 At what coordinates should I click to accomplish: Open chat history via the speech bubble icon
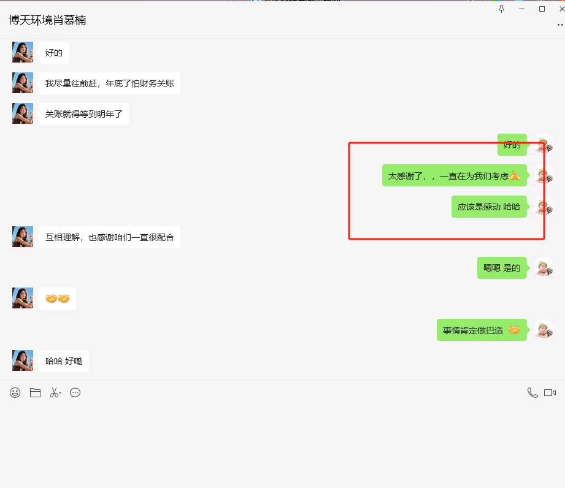[75, 393]
